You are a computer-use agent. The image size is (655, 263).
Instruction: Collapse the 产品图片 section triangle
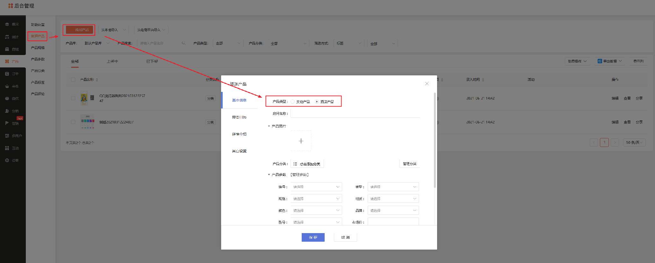[269, 126]
